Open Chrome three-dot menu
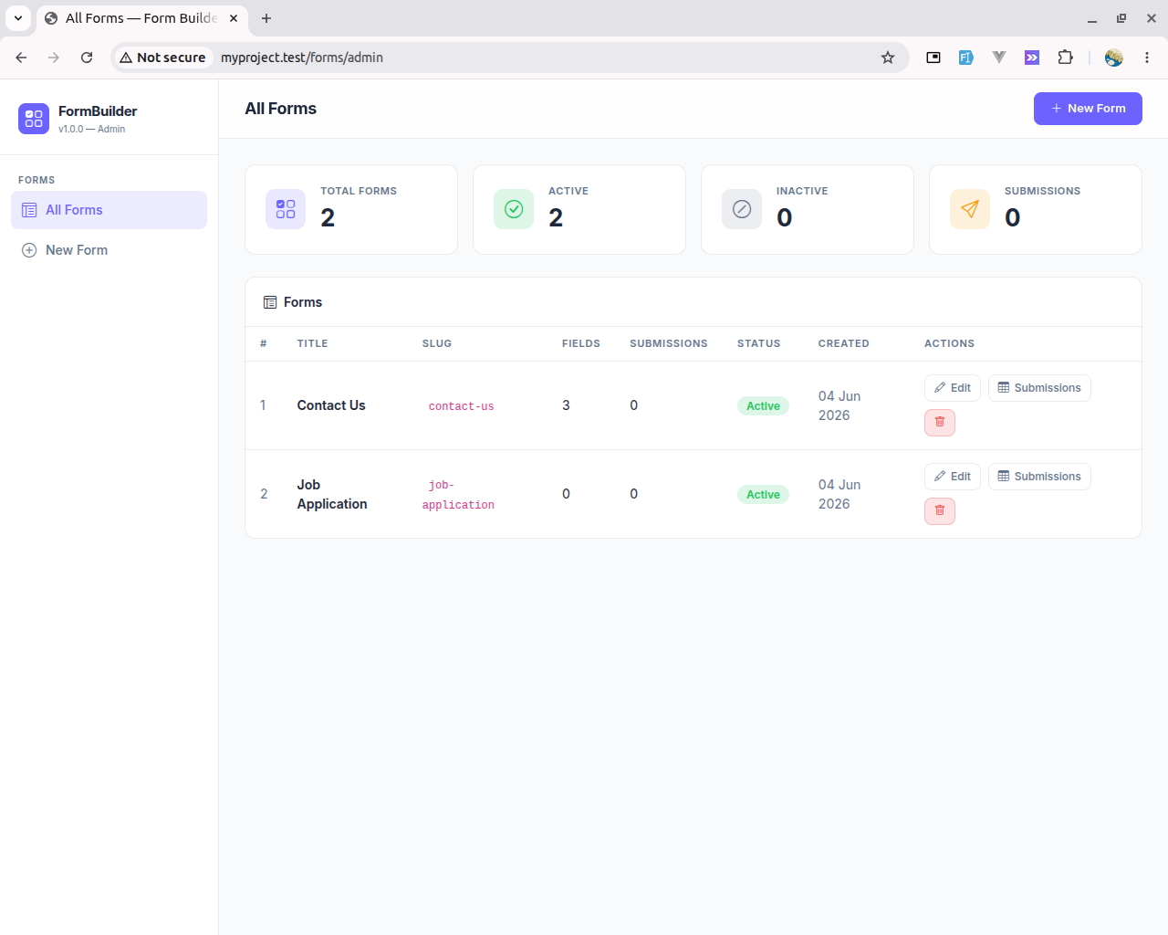Image resolution: width=1168 pixels, height=935 pixels. [1147, 58]
